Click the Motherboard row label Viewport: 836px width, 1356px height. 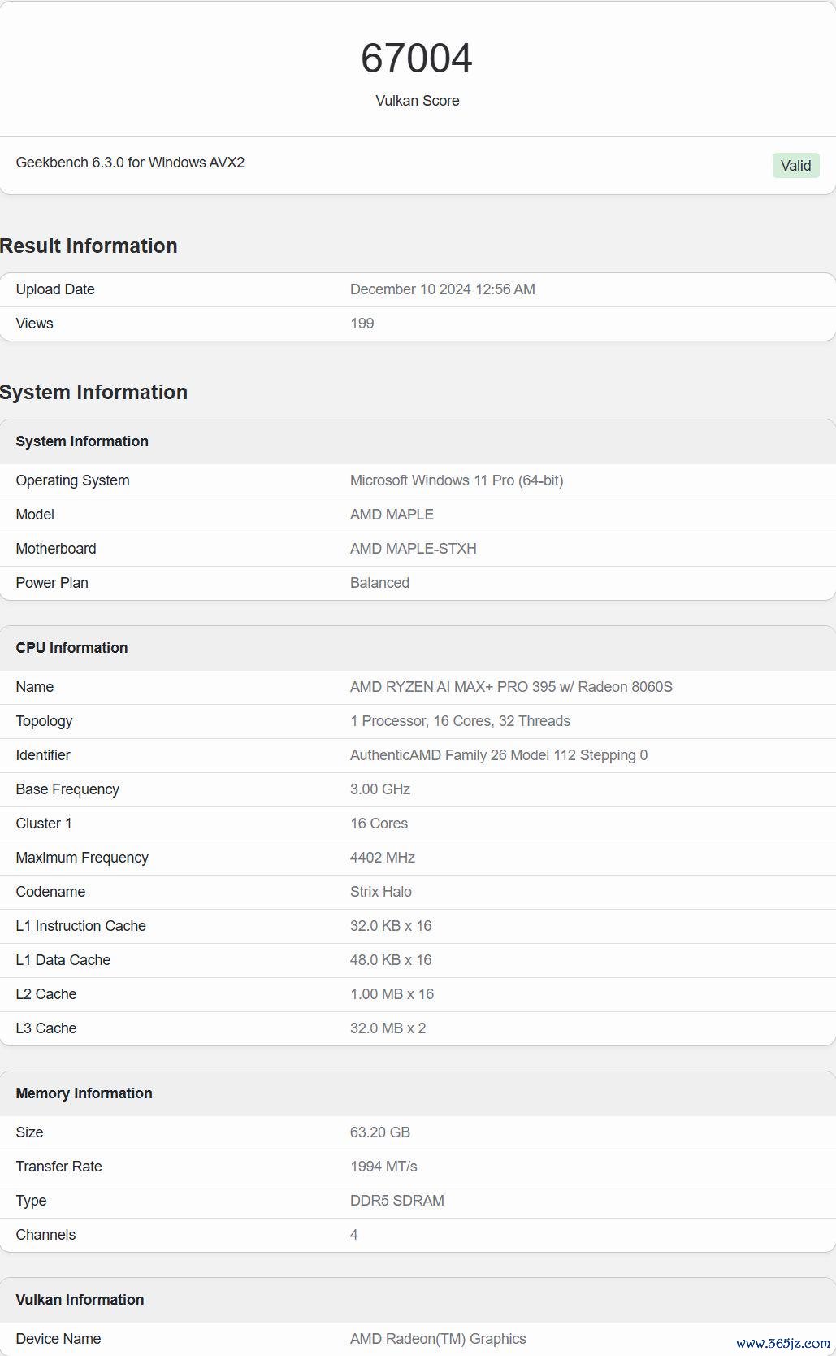click(x=56, y=549)
